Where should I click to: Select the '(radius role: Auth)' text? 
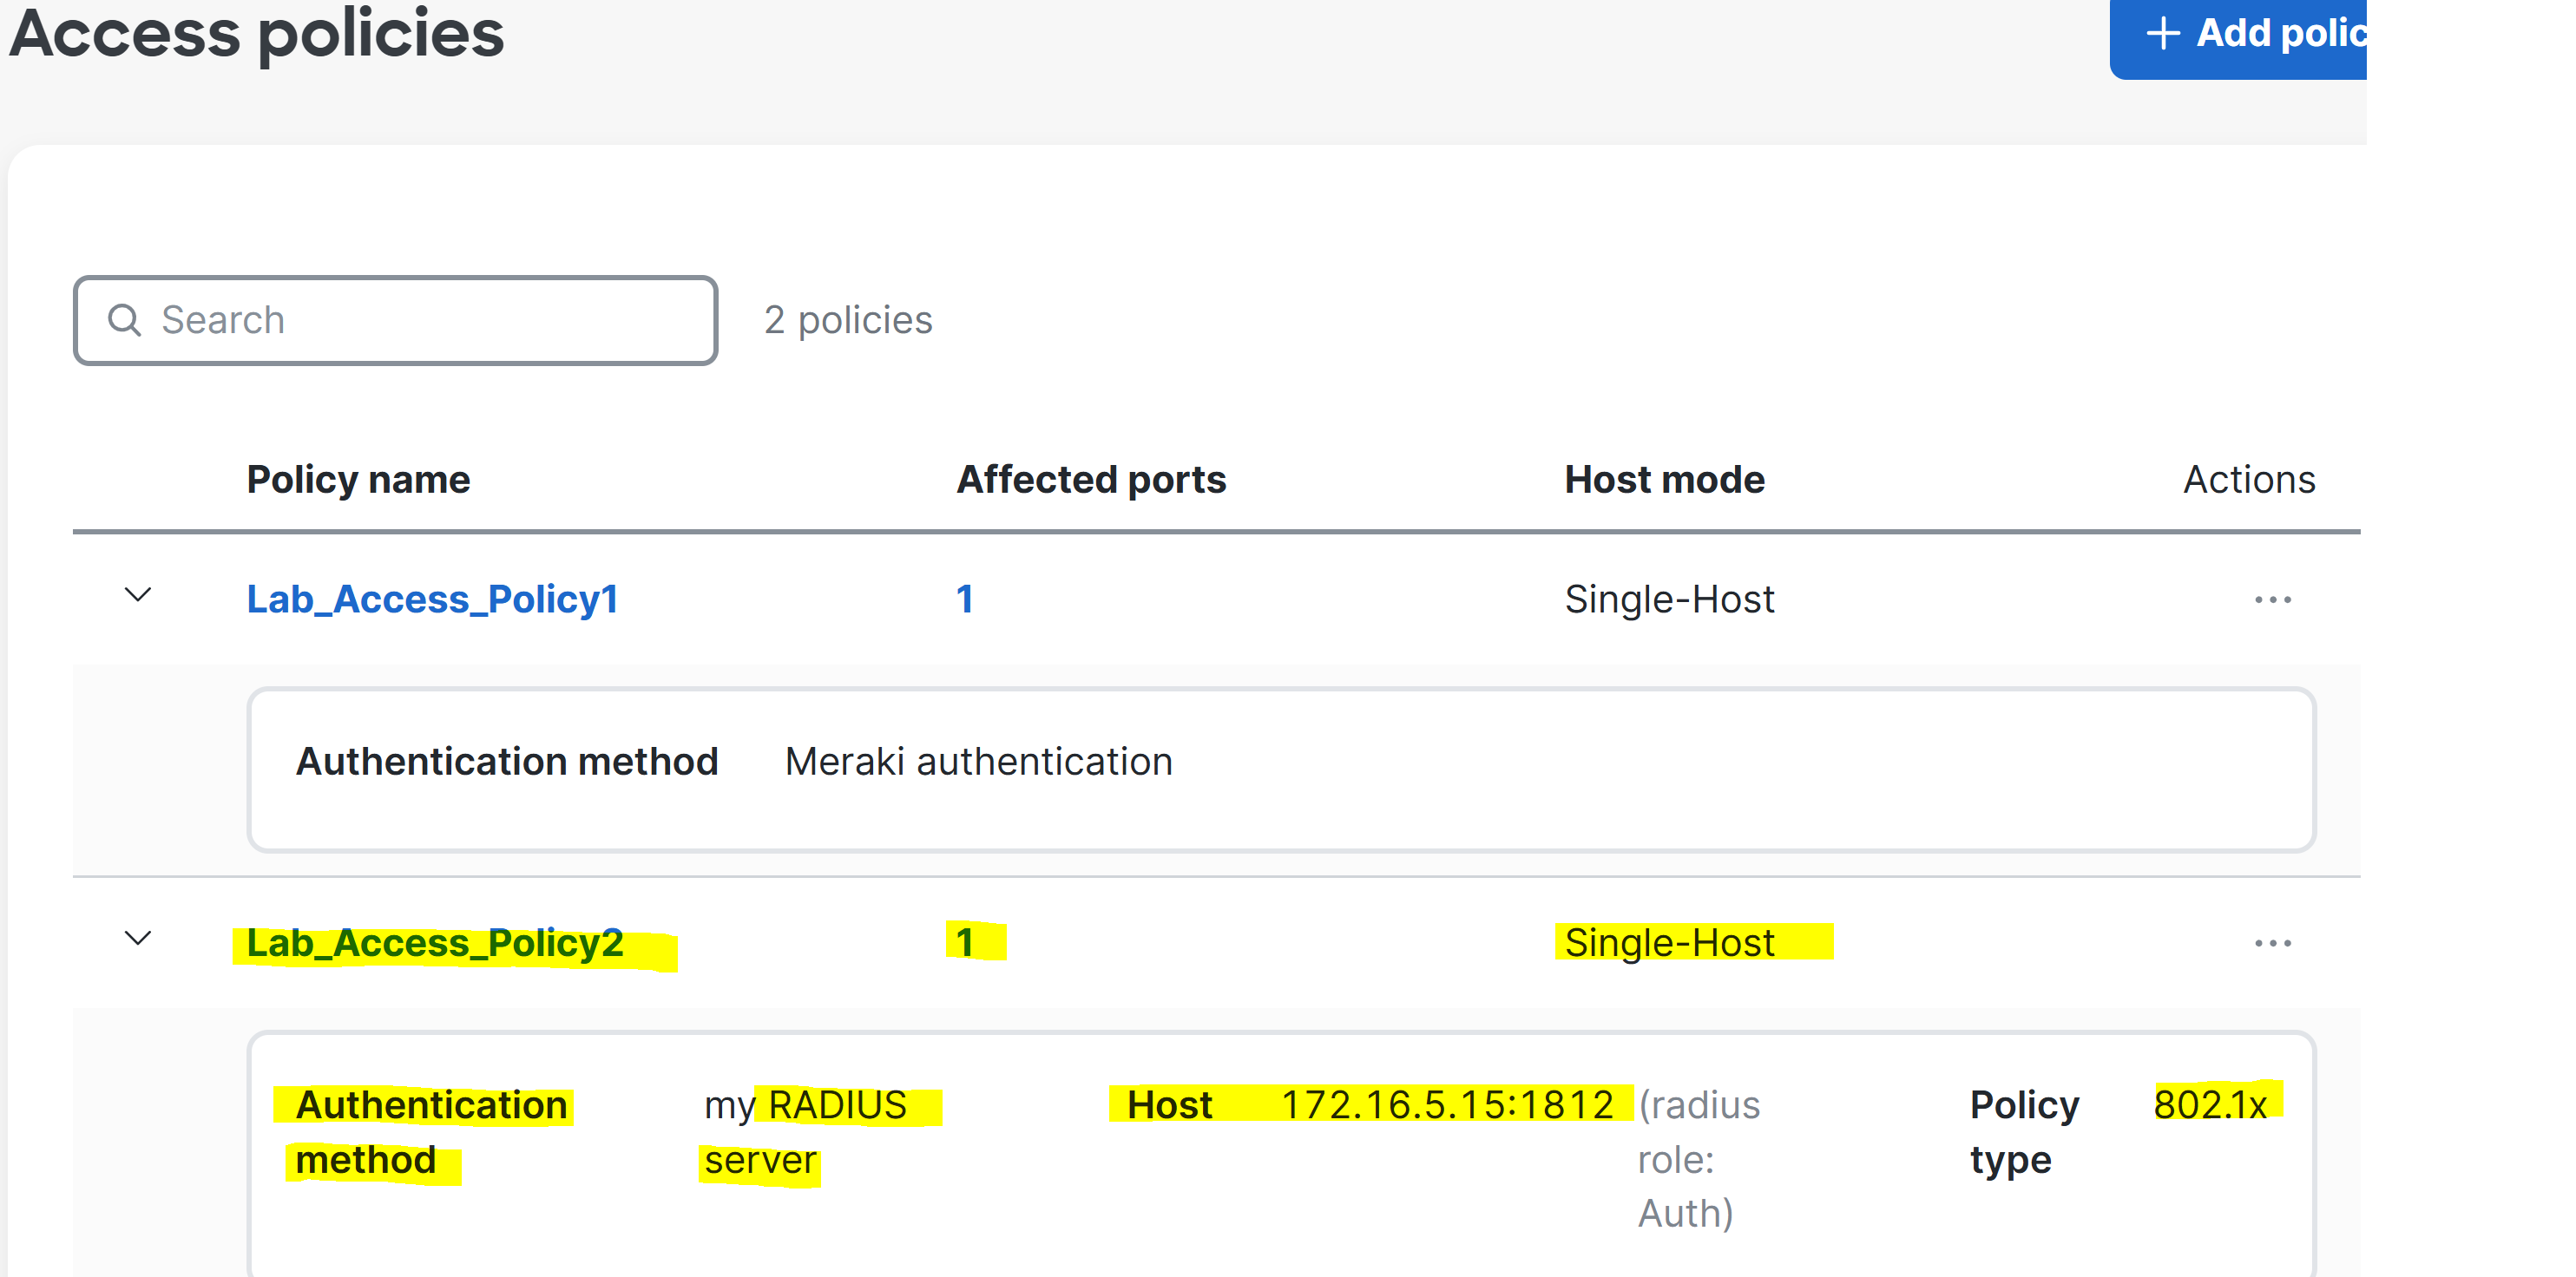click(x=1699, y=1160)
